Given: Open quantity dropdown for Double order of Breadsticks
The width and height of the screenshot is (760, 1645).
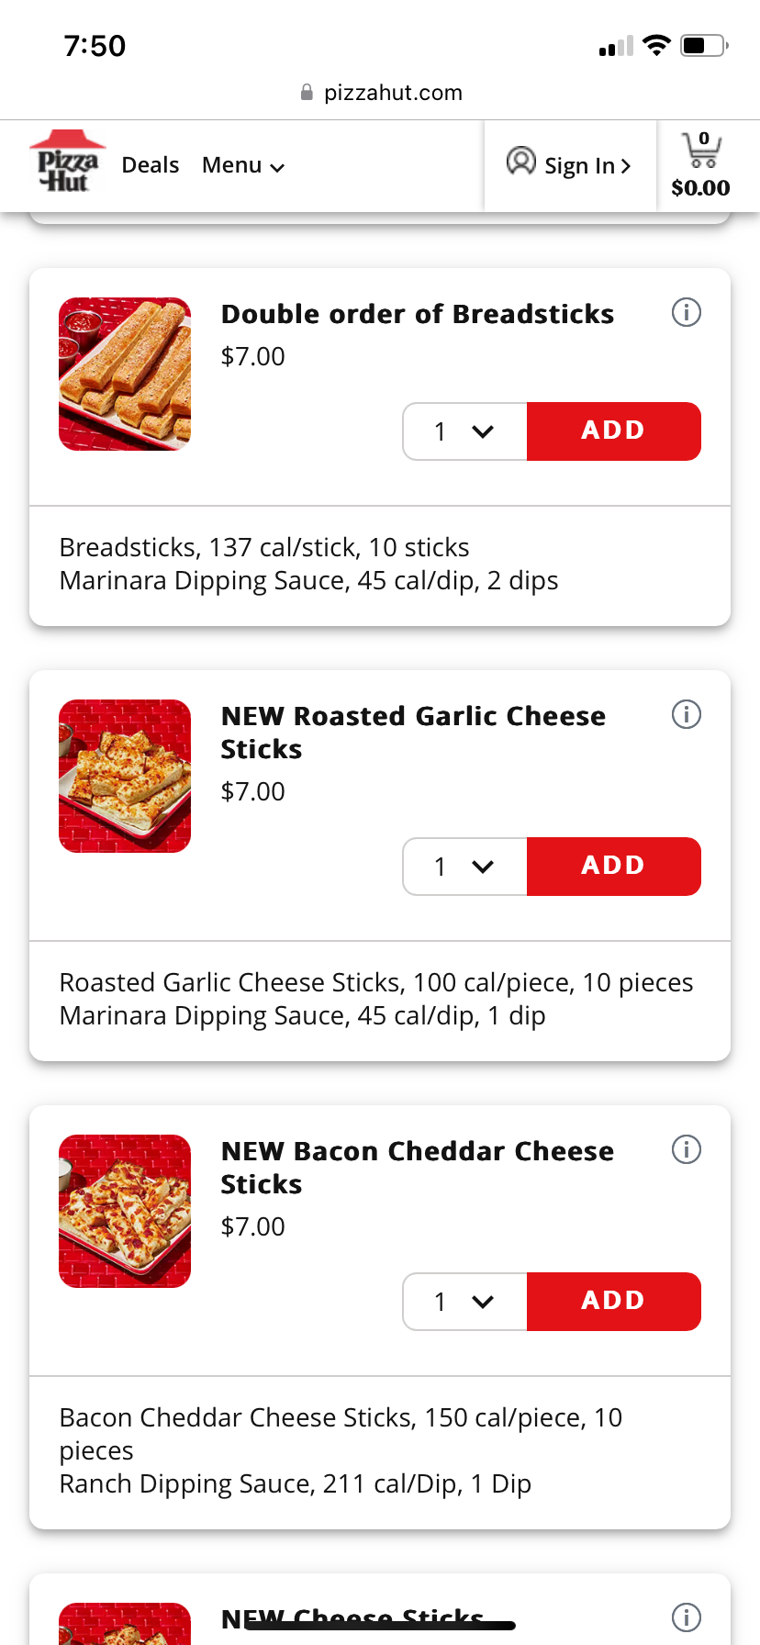Looking at the screenshot, I should 464,431.
